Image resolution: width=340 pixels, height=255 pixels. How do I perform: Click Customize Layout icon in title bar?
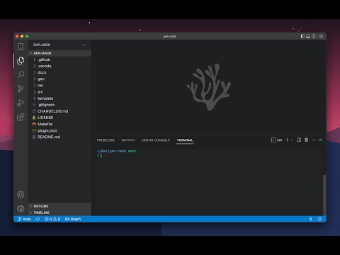click(x=321, y=36)
